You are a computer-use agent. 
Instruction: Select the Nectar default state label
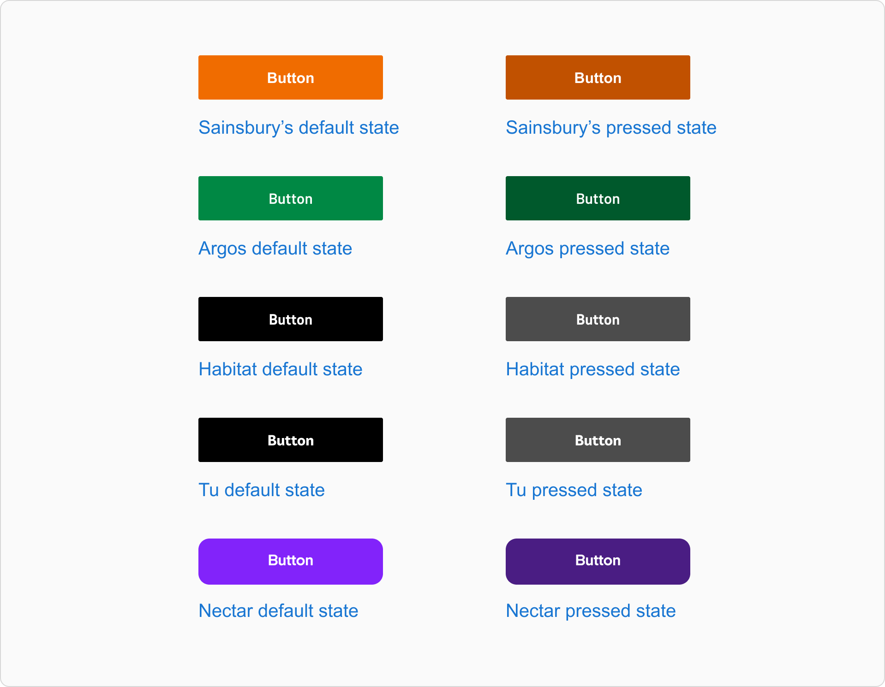[x=278, y=610]
